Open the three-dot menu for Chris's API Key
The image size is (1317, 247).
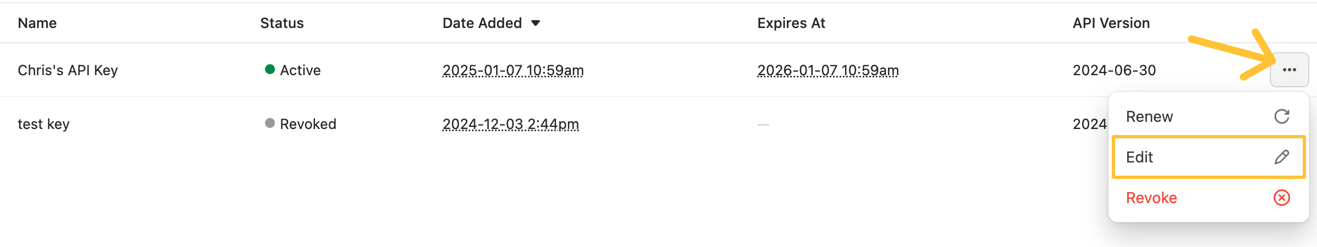coord(1289,70)
